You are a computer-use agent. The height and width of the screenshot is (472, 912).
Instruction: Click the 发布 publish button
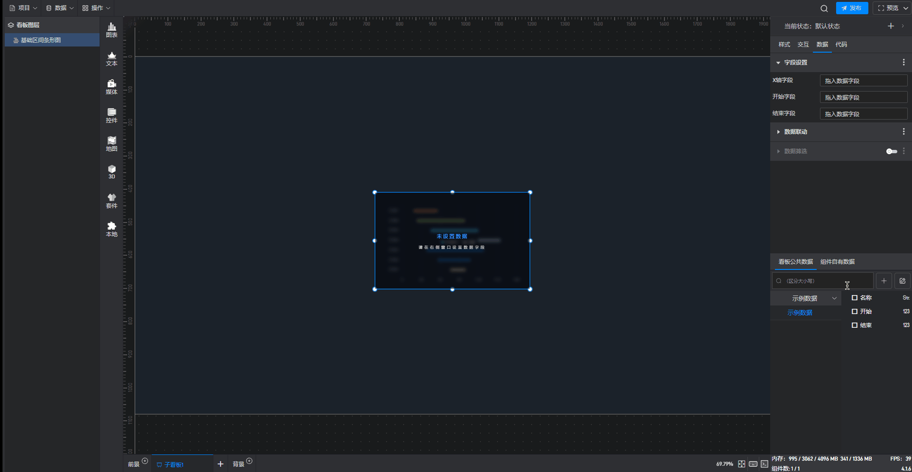[852, 8]
